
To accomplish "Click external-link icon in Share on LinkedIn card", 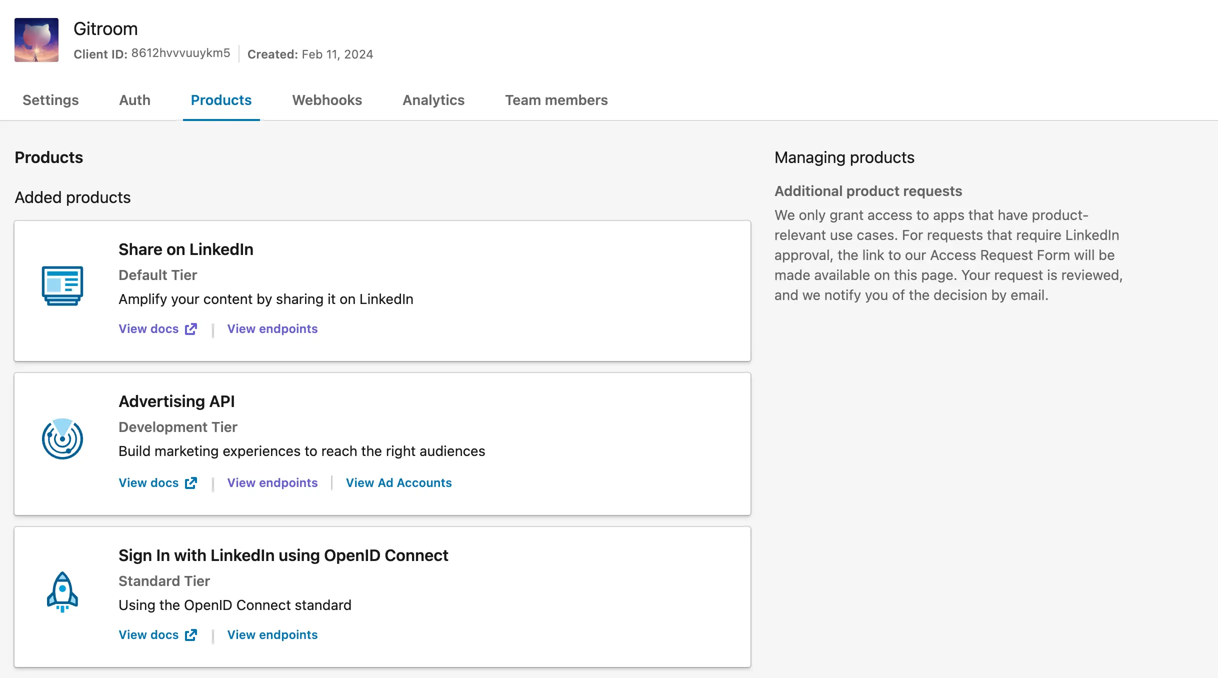I will 191,329.
